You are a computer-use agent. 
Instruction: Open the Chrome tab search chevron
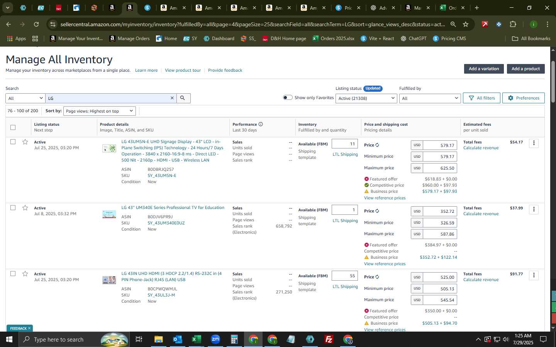[7, 8]
